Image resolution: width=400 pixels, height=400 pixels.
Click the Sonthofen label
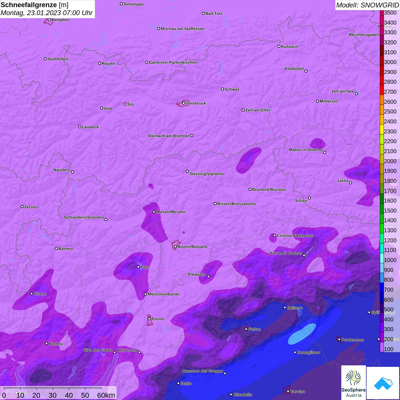pyautogui.click(x=58, y=59)
